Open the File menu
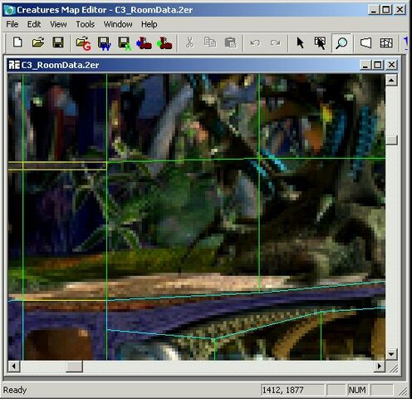The width and height of the screenshot is (412, 399). pyautogui.click(x=12, y=24)
